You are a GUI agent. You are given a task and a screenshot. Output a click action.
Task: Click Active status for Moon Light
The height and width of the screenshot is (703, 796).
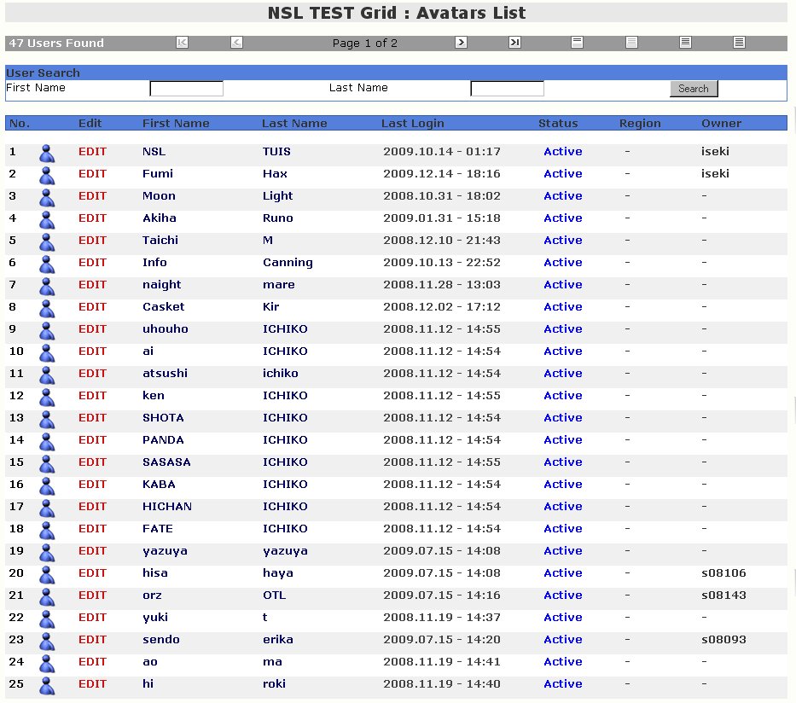click(x=562, y=196)
